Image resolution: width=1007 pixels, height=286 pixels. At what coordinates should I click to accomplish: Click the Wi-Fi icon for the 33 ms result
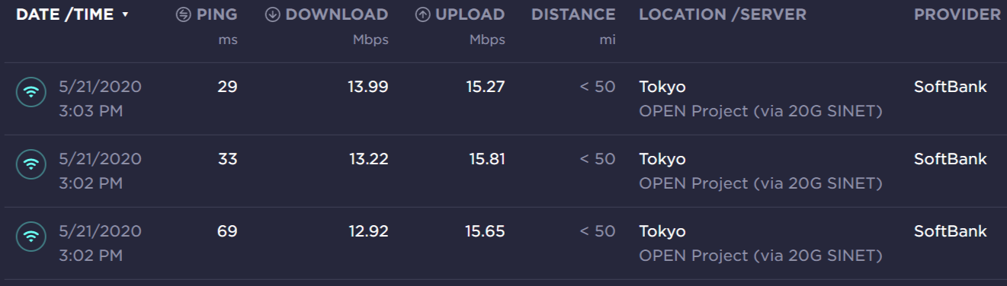[x=30, y=164]
